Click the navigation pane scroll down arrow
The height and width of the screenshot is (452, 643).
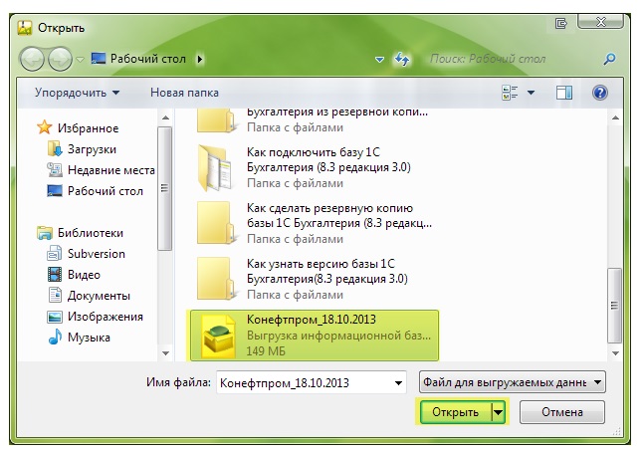165,353
